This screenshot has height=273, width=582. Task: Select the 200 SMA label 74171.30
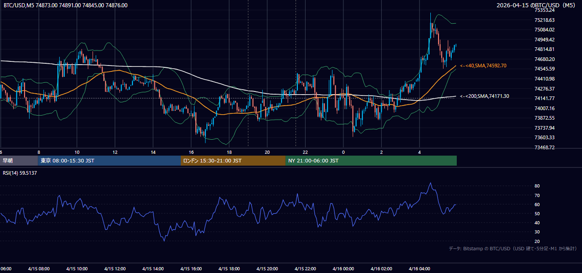485,96
